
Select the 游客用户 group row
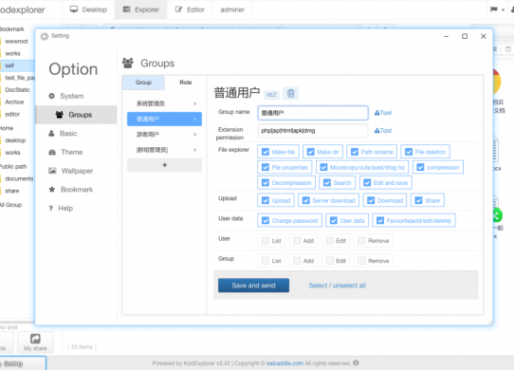(165, 135)
